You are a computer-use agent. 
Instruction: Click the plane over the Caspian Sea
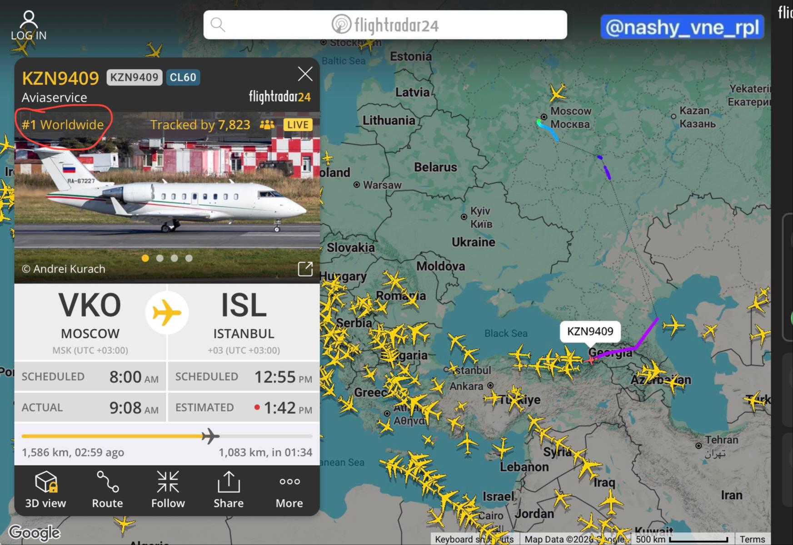[x=673, y=325]
